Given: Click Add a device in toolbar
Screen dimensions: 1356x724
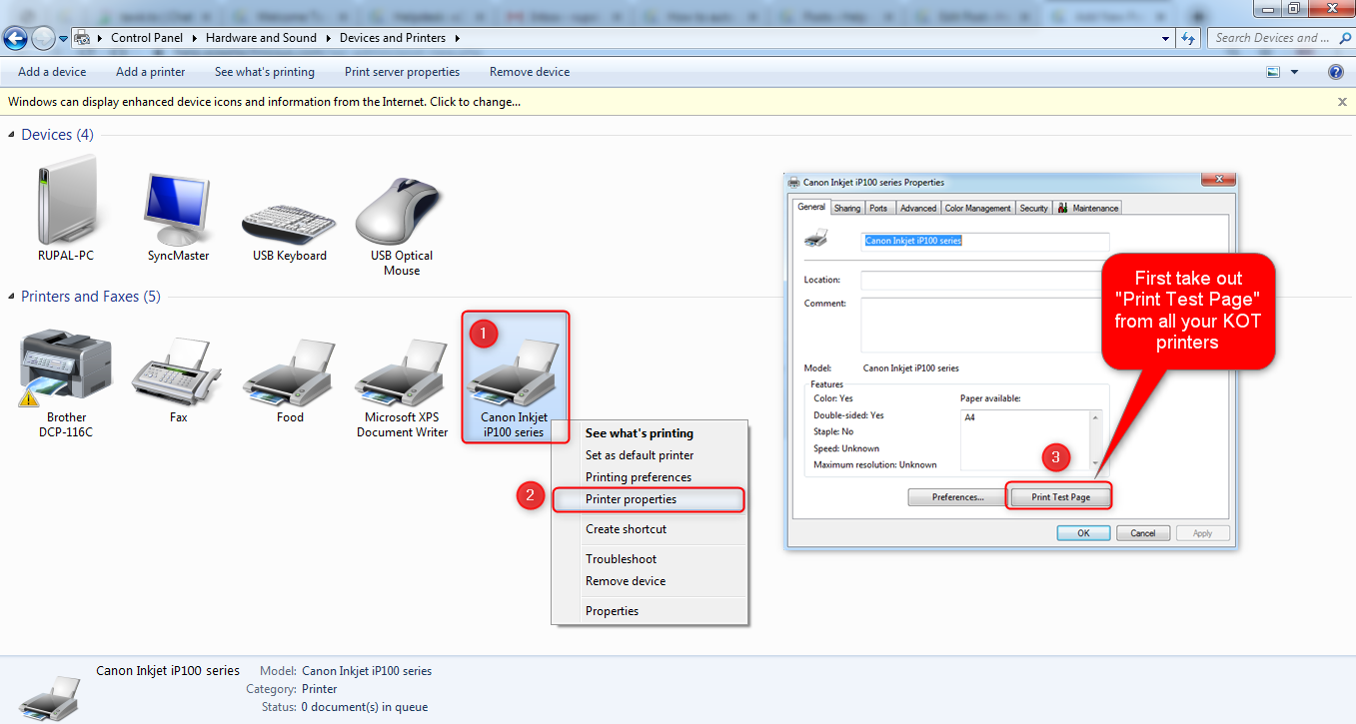Looking at the screenshot, I should [x=52, y=72].
